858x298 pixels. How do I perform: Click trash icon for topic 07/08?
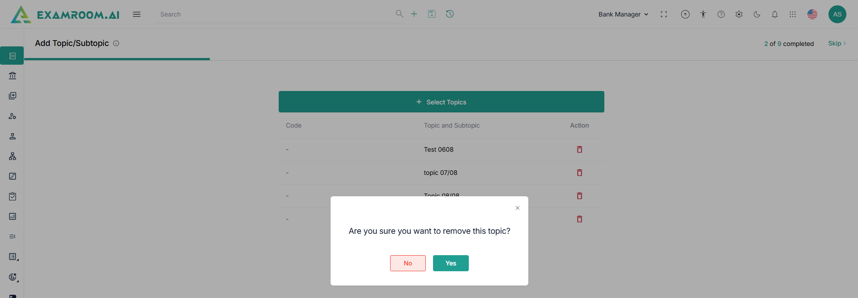579,173
